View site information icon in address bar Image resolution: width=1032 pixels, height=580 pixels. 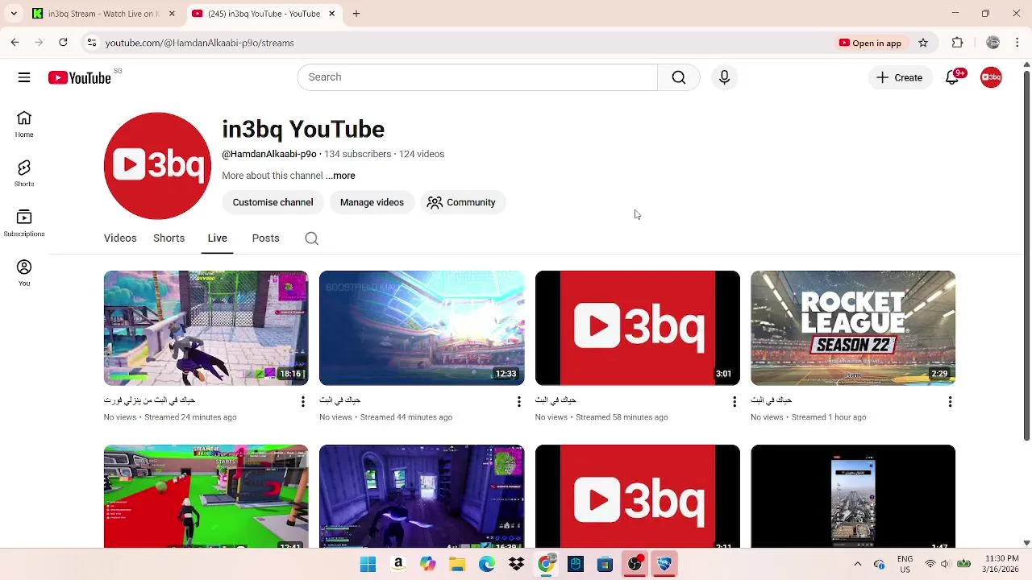click(92, 43)
